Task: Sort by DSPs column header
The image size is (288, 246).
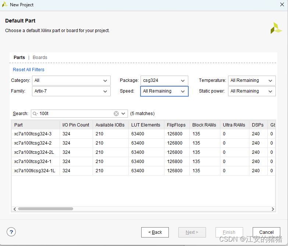Action: click(x=259, y=125)
